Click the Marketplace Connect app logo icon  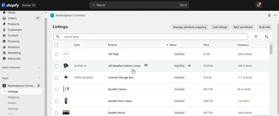pyautogui.click(x=52, y=15)
